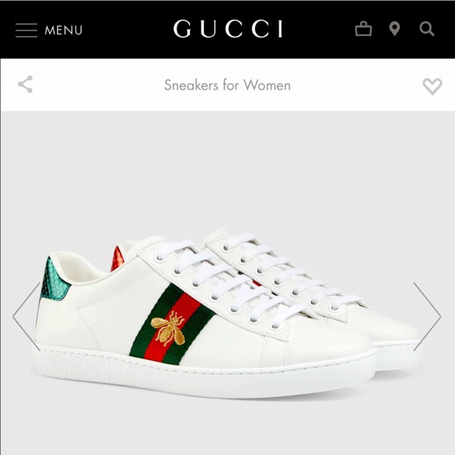This screenshot has width=455, height=455.
Task: Show next product image with right arrow
Action: [x=428, y=316]
